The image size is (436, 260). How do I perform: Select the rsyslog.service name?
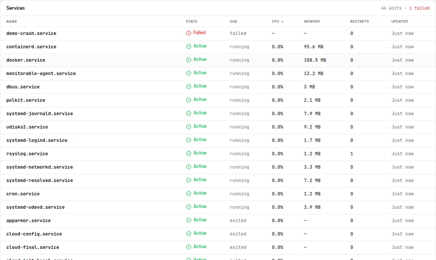(27, 154)
